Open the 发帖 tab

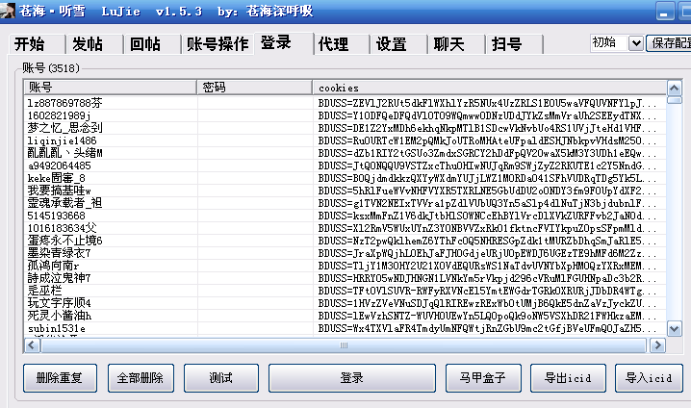click(x=88, y=44)
